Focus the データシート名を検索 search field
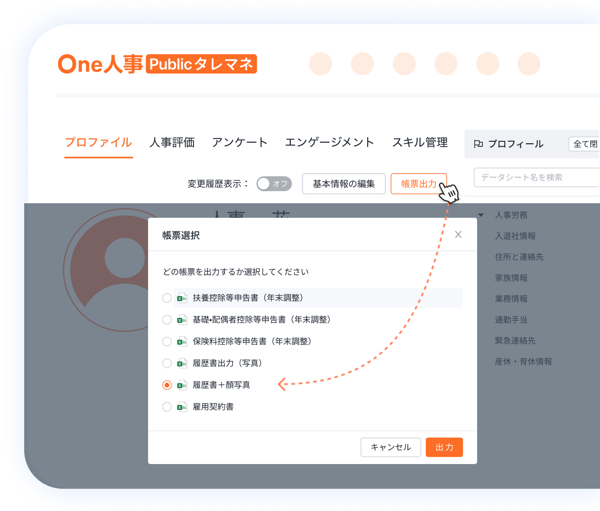The width and height of the screenshot is (600, 511). pos(537,177)
